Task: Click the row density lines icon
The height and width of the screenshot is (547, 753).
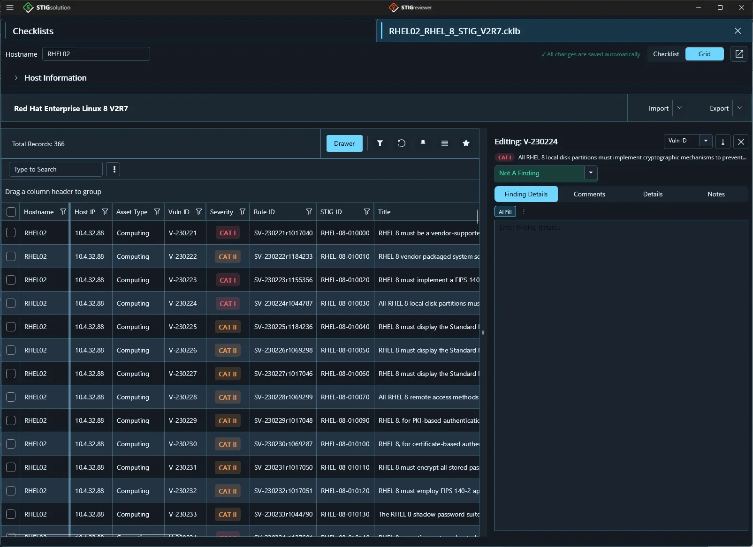Action: point(445,143)
